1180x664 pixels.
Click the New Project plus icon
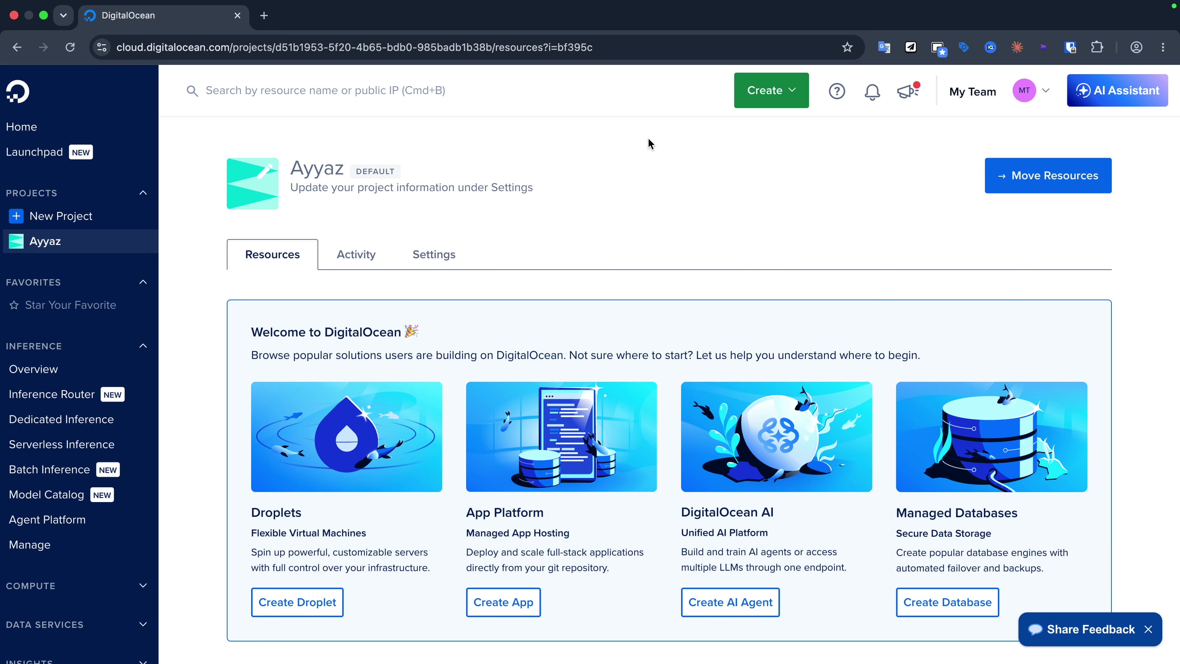tap(16, 216)
